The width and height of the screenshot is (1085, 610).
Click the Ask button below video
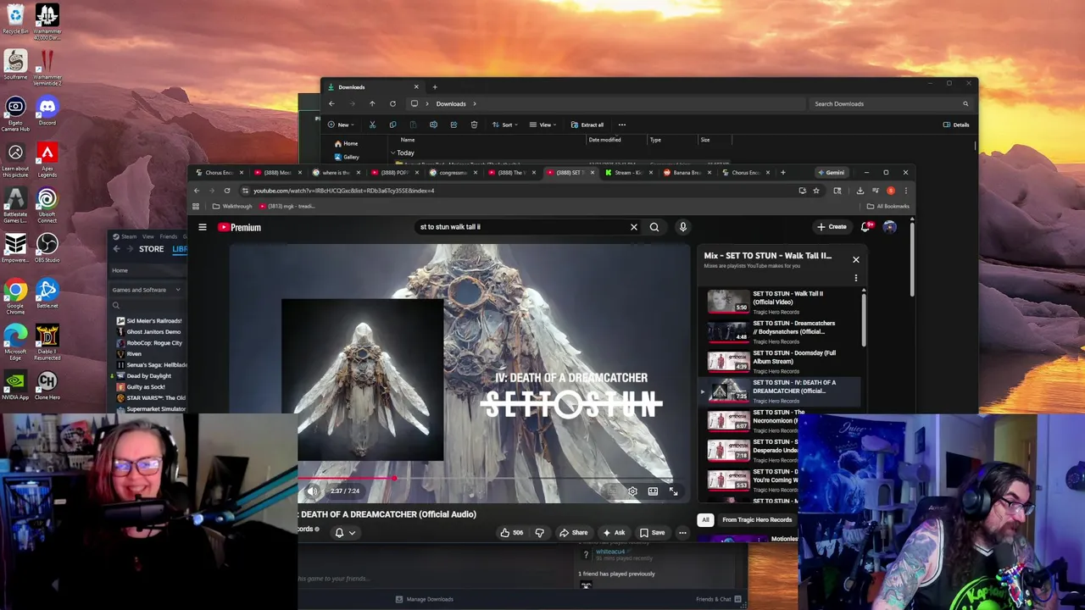click(614, 533)
